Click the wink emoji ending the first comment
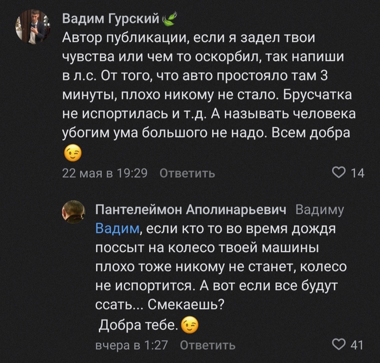380x363 pixels. coord(72,154)
